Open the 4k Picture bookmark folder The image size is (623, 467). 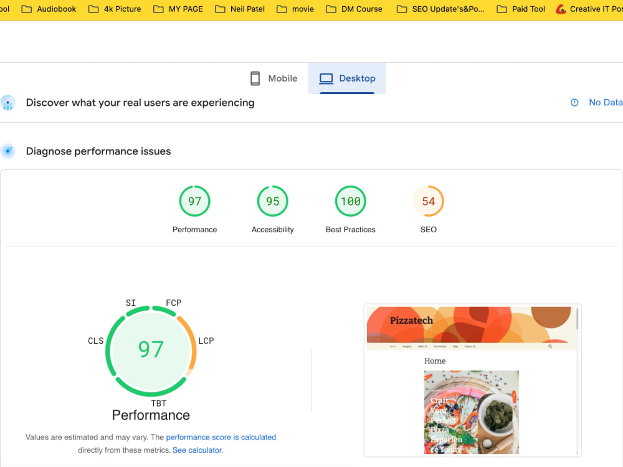115,9
